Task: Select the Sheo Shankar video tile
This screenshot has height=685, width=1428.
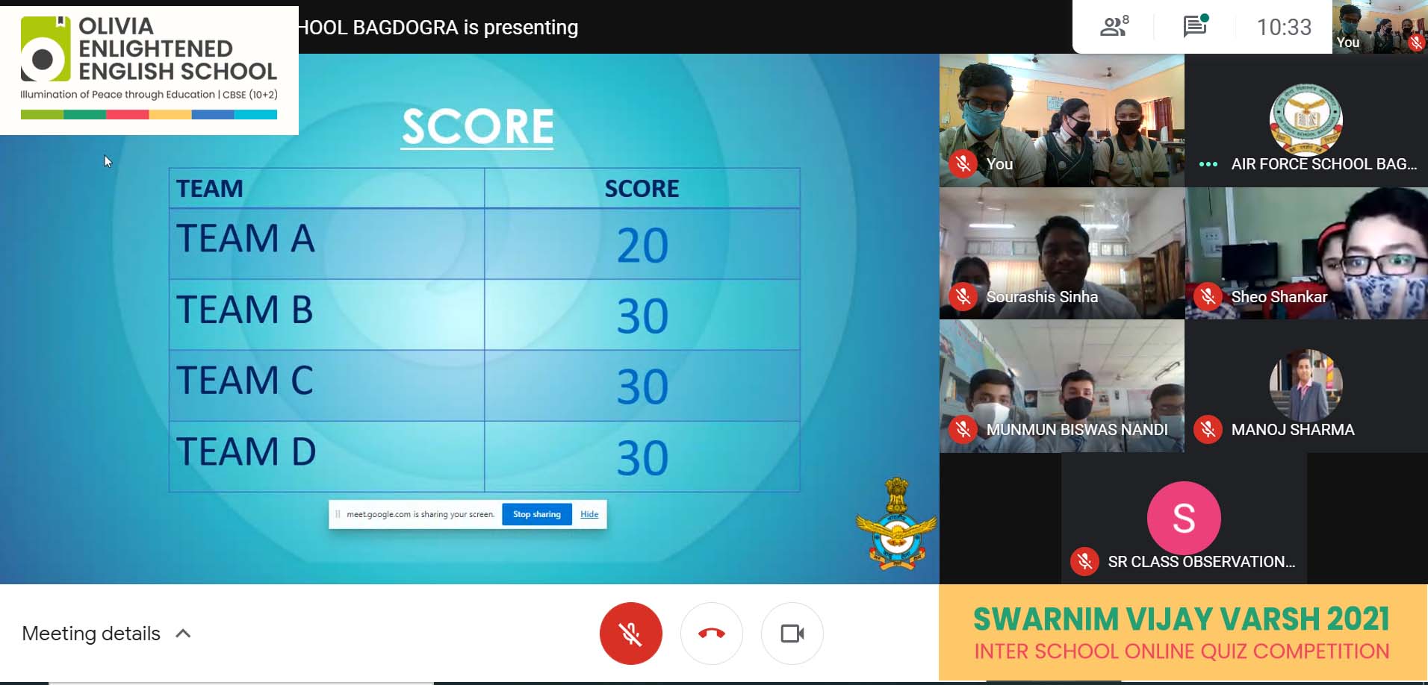Action: (x=1306, y=252)
